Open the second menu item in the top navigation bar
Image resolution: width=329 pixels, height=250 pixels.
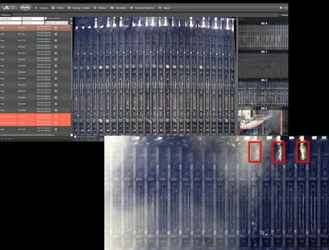59,8
